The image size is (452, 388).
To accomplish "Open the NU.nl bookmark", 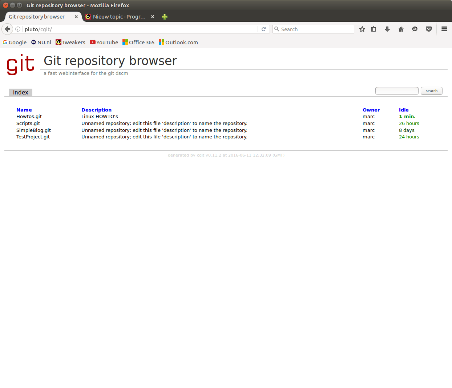I will pos(41,43).
